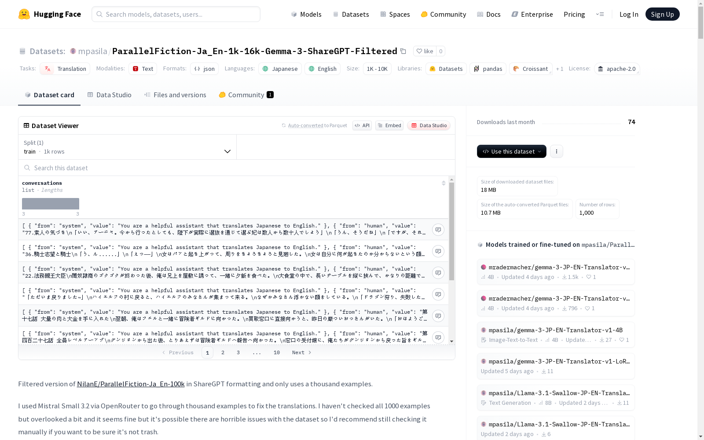Focus the Search this dataset field
704x440 pixels.
point(237,168)
